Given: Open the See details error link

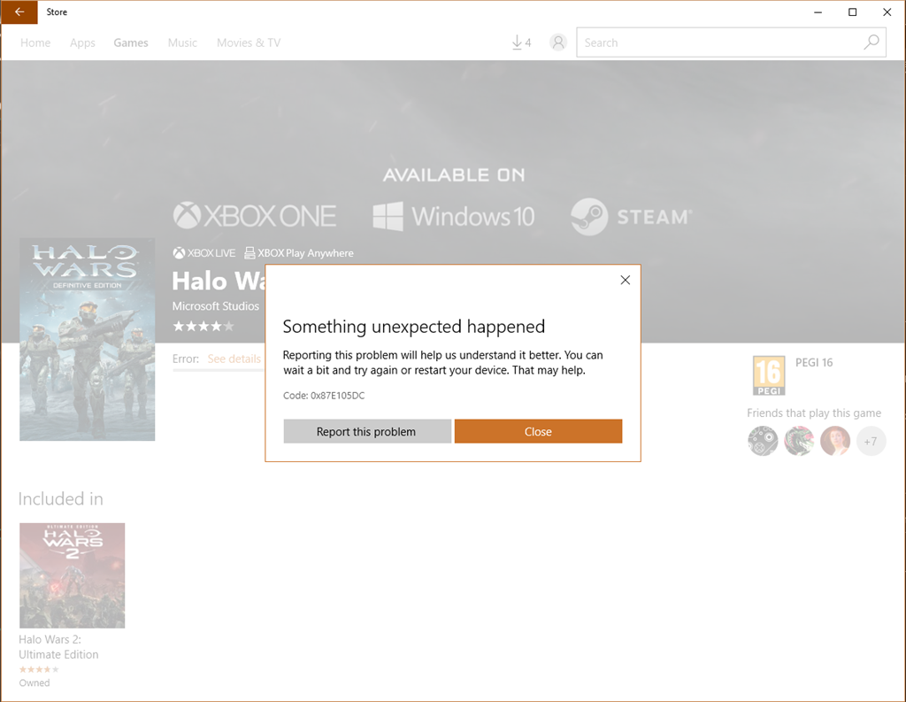Looking at the screenshot, I should [x=234, y=359].
